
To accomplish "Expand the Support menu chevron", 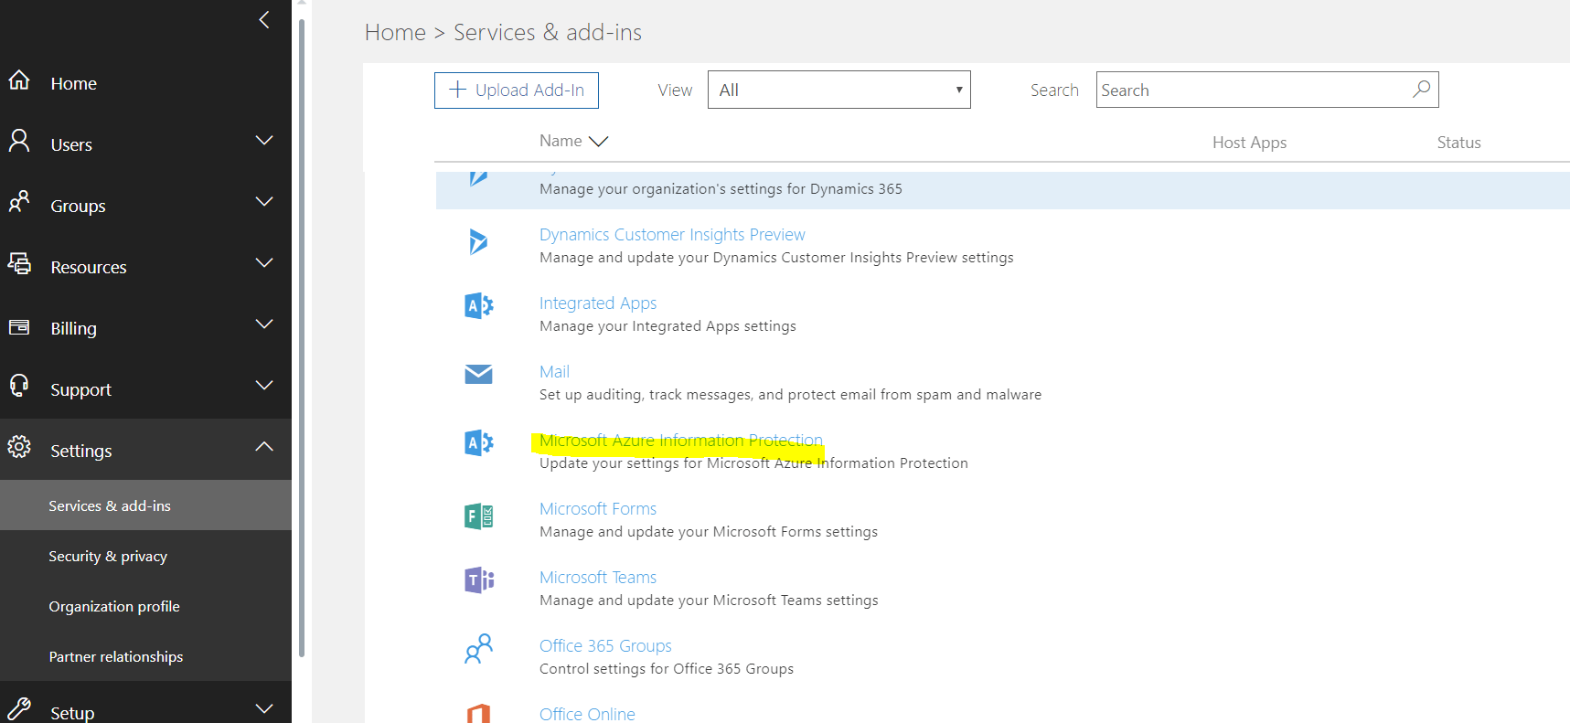I will pos(264,386).
